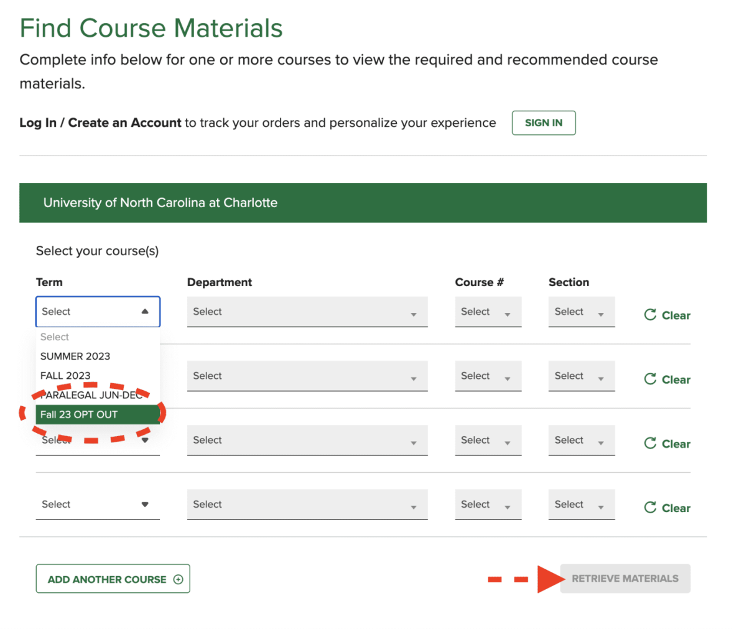Click the Clear refresh icon in fourth course row
Viewport: 734px width, 629px height.
650,507
